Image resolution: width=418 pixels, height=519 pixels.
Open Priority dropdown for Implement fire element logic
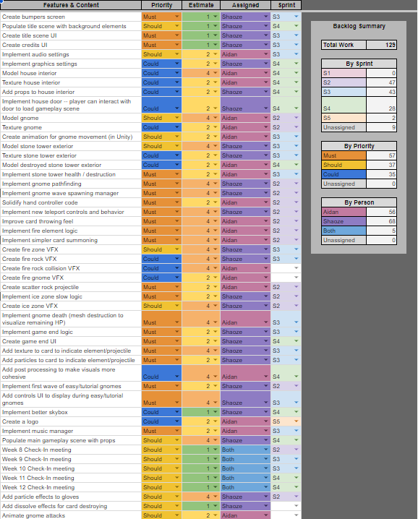pos(177,231)
